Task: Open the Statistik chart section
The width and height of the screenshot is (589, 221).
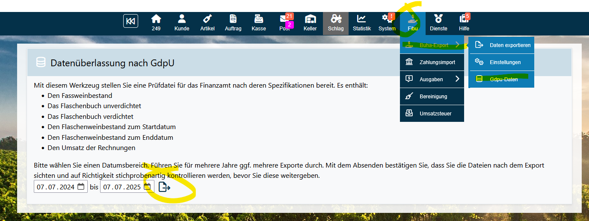Action: click(x=361, y=23)
